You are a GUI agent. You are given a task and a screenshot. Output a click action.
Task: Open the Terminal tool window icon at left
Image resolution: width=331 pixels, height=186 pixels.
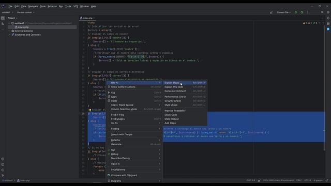pos(3,164)
